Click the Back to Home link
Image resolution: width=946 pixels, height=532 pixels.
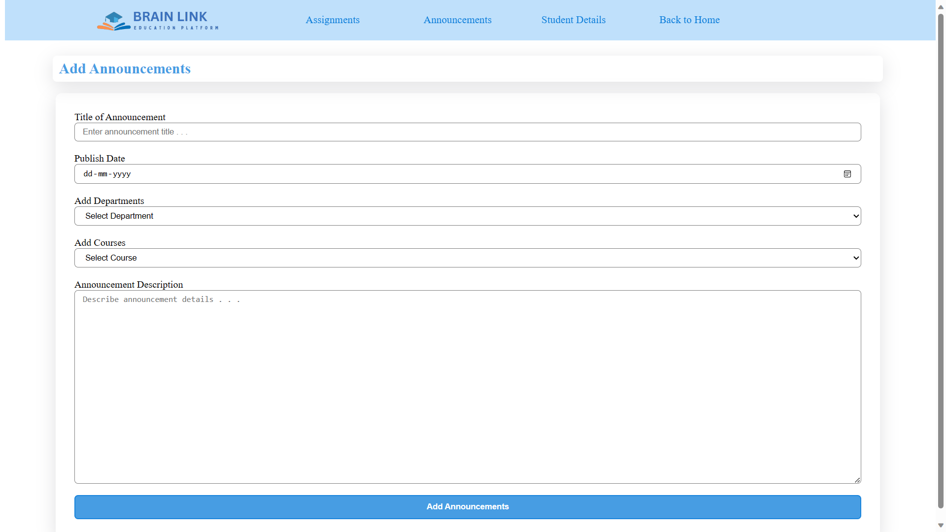point(689,20)
